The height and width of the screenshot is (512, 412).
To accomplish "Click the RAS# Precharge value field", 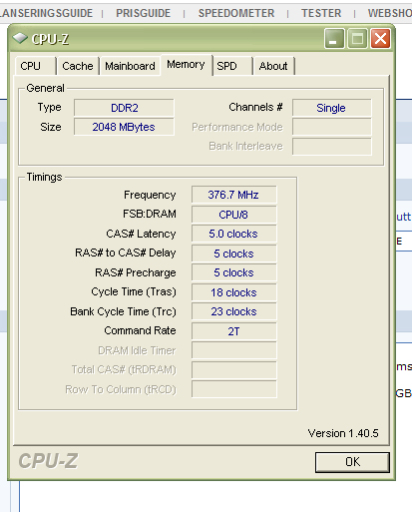I will click(x=233, y=272).
